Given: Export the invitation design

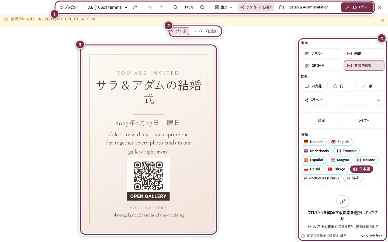Looking at the screenshot, I should (357, 7).
